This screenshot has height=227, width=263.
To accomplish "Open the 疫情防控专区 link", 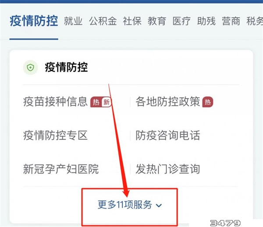I will [x=55, y=135].
